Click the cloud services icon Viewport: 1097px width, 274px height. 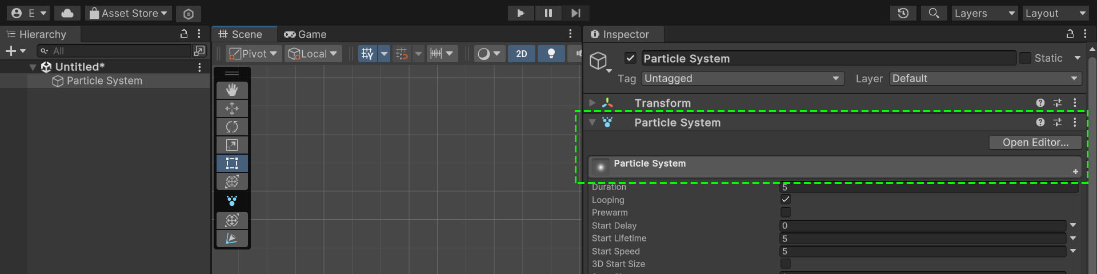67,13
